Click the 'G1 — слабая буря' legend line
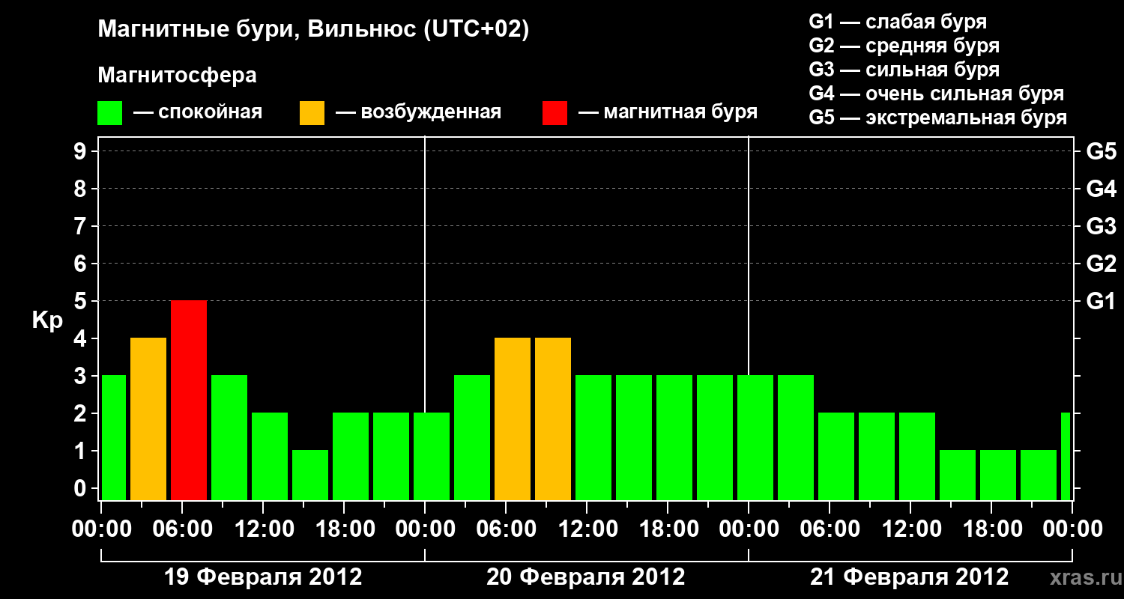1124x599 pixels. 898,22
